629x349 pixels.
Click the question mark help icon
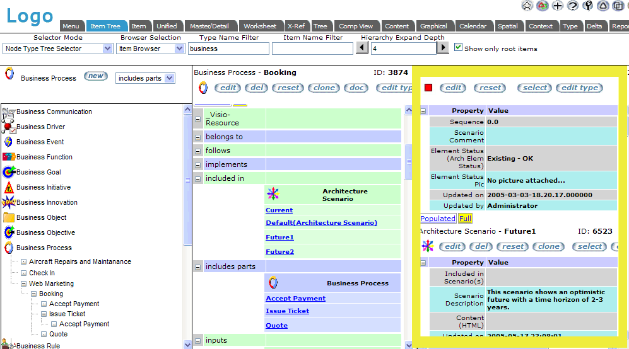(572, 6)
